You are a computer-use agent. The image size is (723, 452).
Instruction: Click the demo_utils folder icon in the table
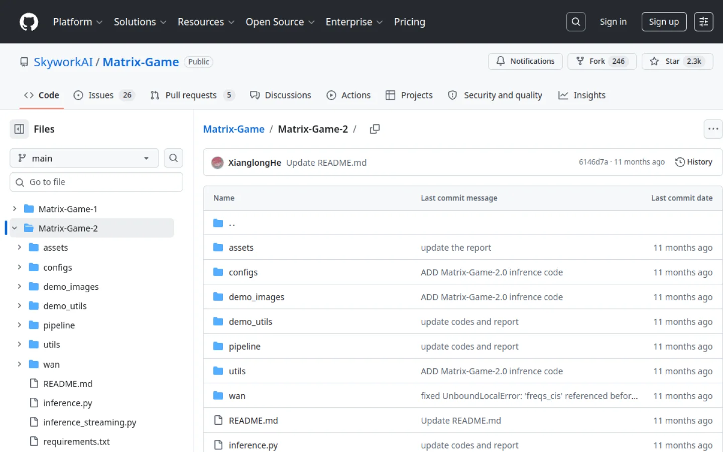point(218,321)
